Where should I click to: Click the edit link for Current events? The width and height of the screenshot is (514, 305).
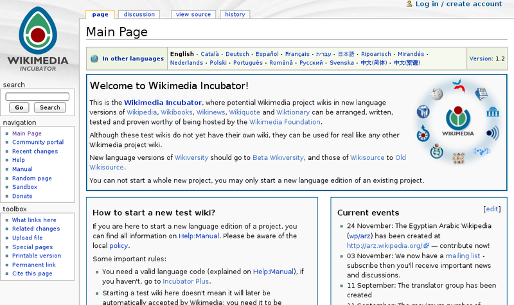click(x=491, y=209)
